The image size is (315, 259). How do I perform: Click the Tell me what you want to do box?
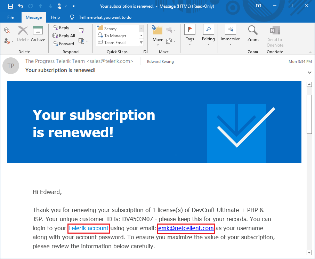pyautogui.click(x=105, y=17)
